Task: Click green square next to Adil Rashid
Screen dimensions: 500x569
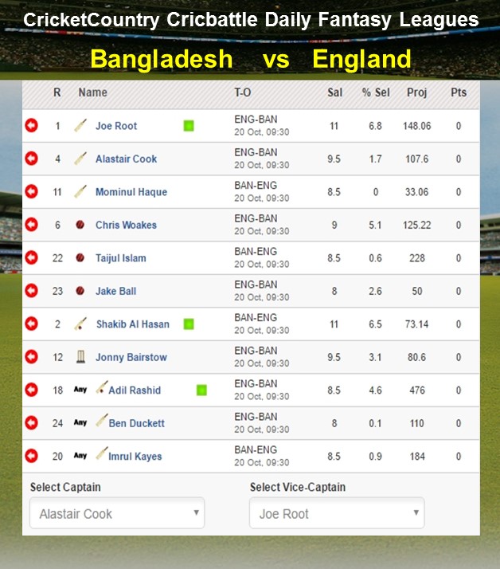Action: [201, 390]
